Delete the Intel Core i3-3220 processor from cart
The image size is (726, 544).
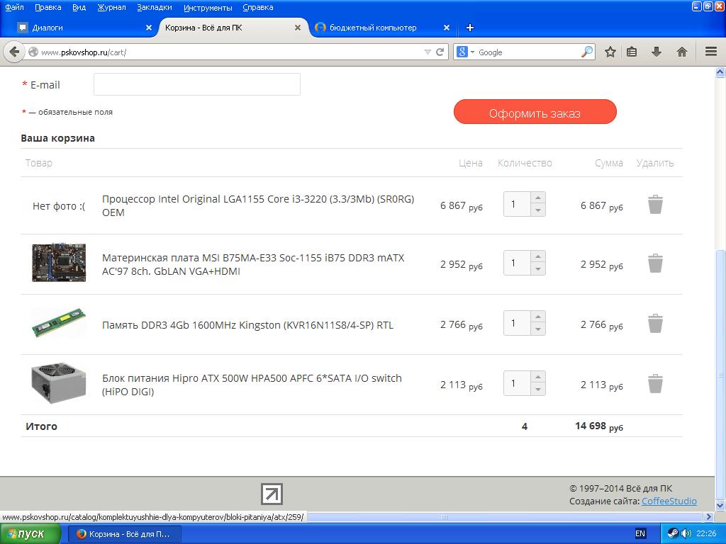[655, 205]
